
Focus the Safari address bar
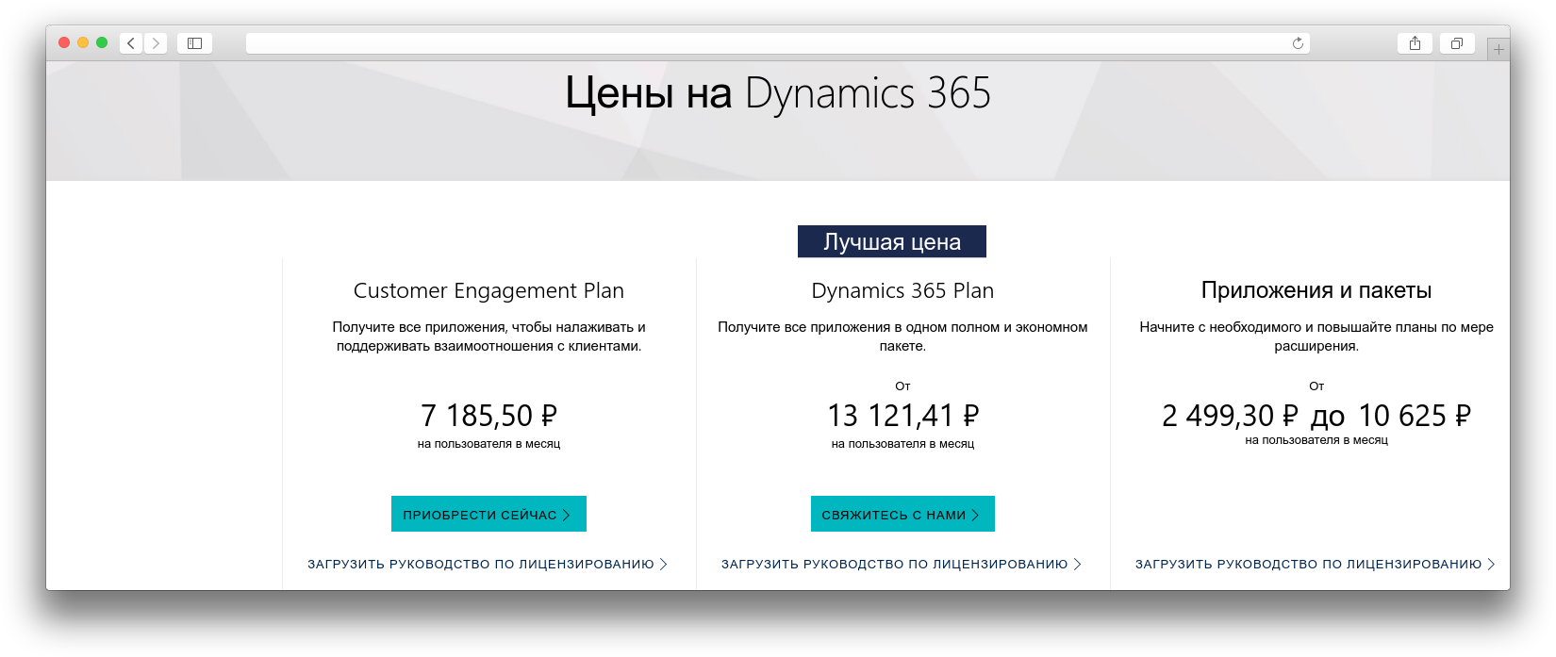pyautogui.click(x=778, y=43)
